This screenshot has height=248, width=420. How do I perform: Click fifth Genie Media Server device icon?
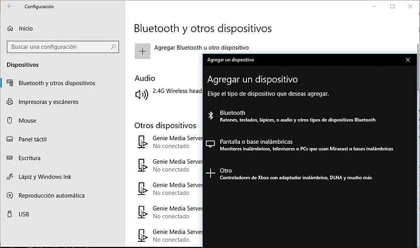coord(143,236)
